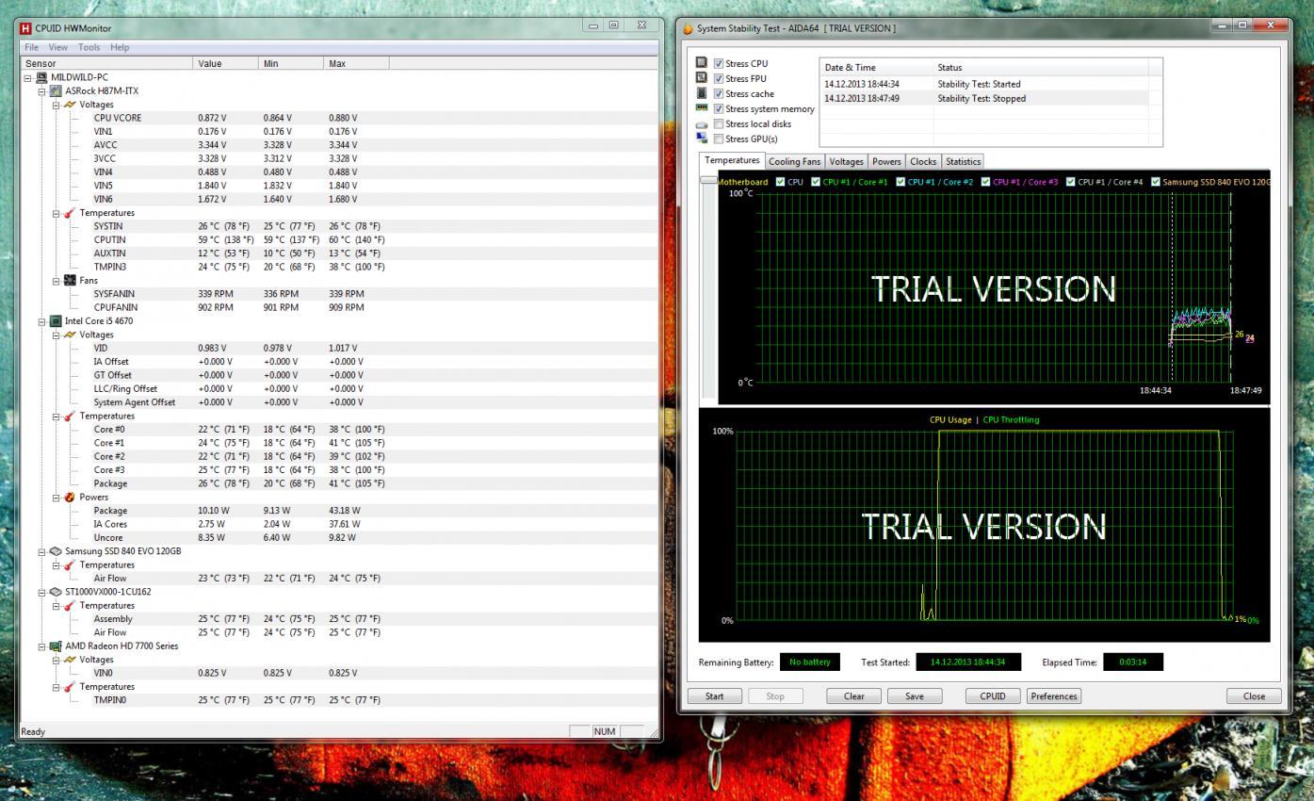Switch to the Cooling Fans tab
The image size is (1314, 801).
[795, 162]
